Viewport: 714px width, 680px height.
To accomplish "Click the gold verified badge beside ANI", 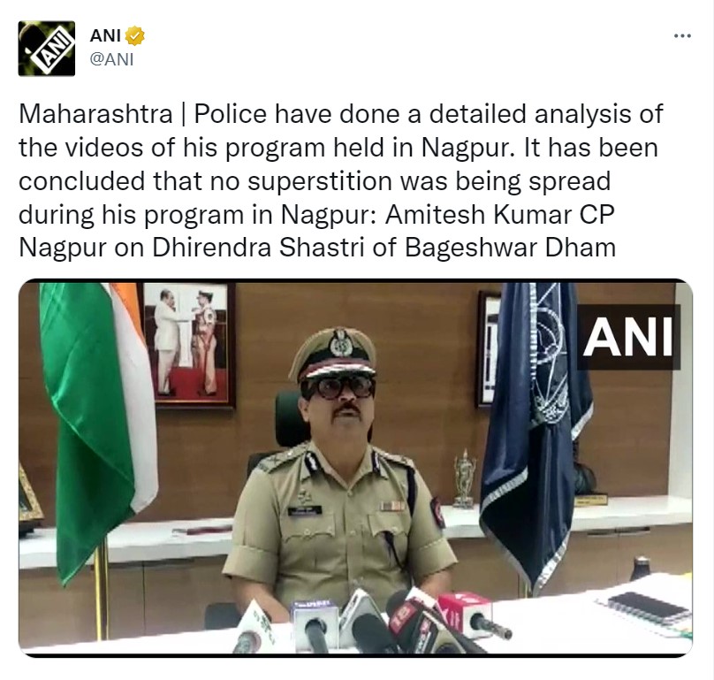I will 135,35.
